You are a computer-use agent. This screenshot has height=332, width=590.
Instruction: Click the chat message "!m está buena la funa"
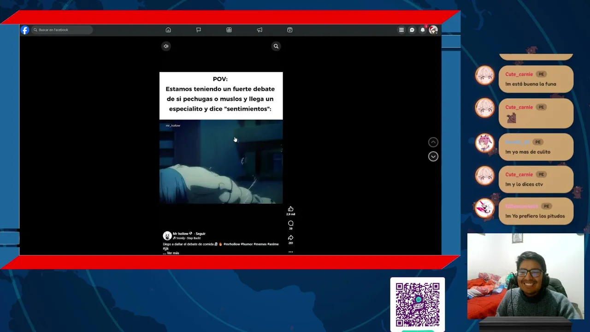531,84
